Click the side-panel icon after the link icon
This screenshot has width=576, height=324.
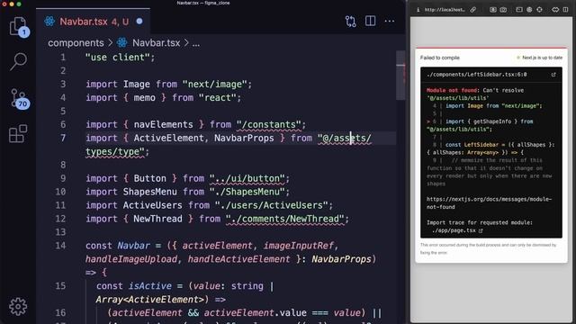click(492, 10)
